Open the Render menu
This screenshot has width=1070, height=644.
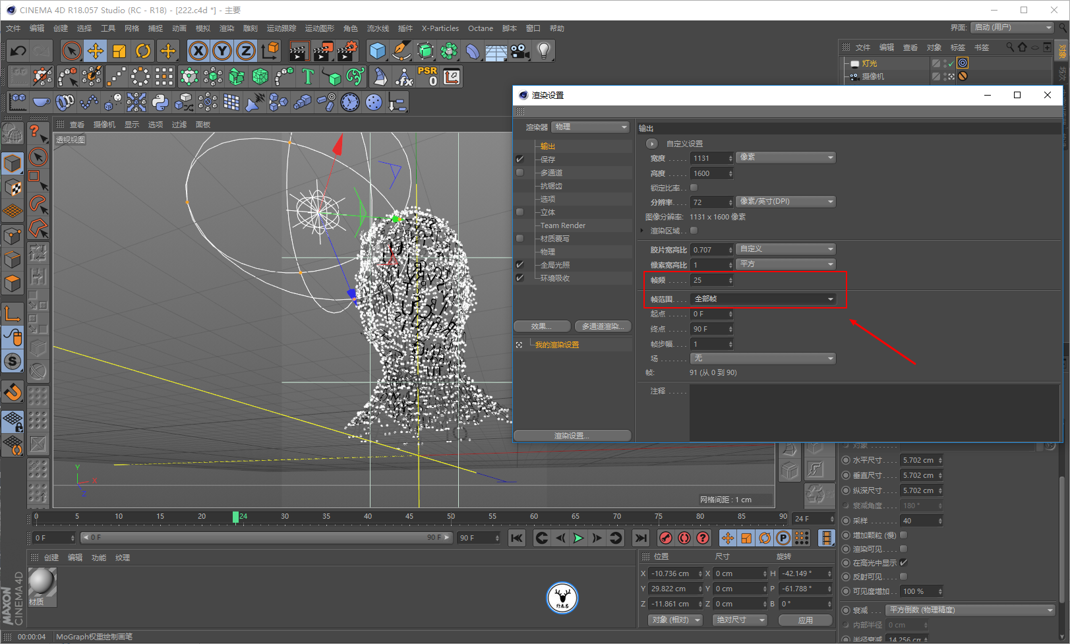coord(227,28)
